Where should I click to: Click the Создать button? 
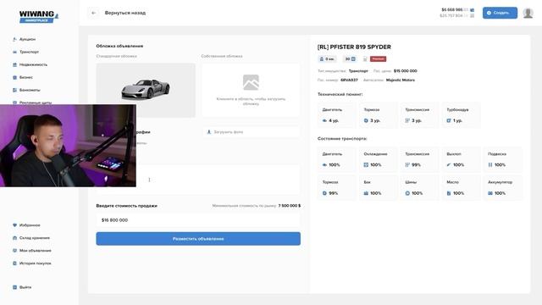pyautogui.click(x=500, y=13)
